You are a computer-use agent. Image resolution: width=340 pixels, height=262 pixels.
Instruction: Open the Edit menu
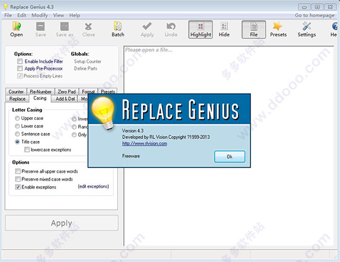[x=22, y=15]
